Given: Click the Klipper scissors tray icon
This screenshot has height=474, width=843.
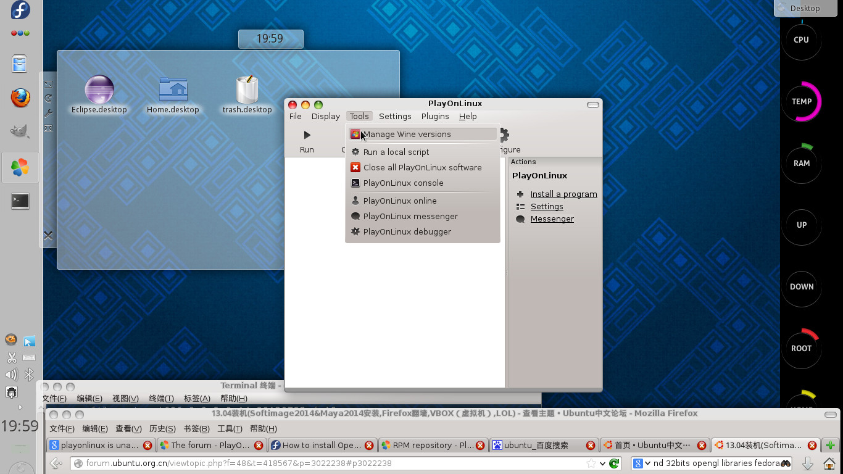Looking at the screenshot, I should (x=11, y=357).
